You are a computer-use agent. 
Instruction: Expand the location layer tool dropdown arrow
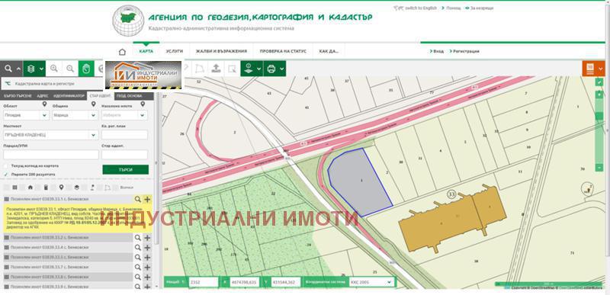click(259, 69)
